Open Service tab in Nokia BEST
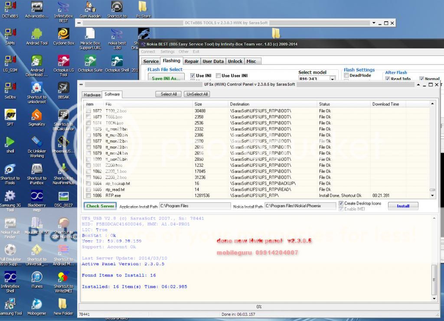Screen dimensions: 444x321 (150, 62)
